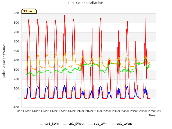The width and height of the screenshot is (172, 129).
Task: Click the -100 y-axis tick label
Action: tap(16, 107)
